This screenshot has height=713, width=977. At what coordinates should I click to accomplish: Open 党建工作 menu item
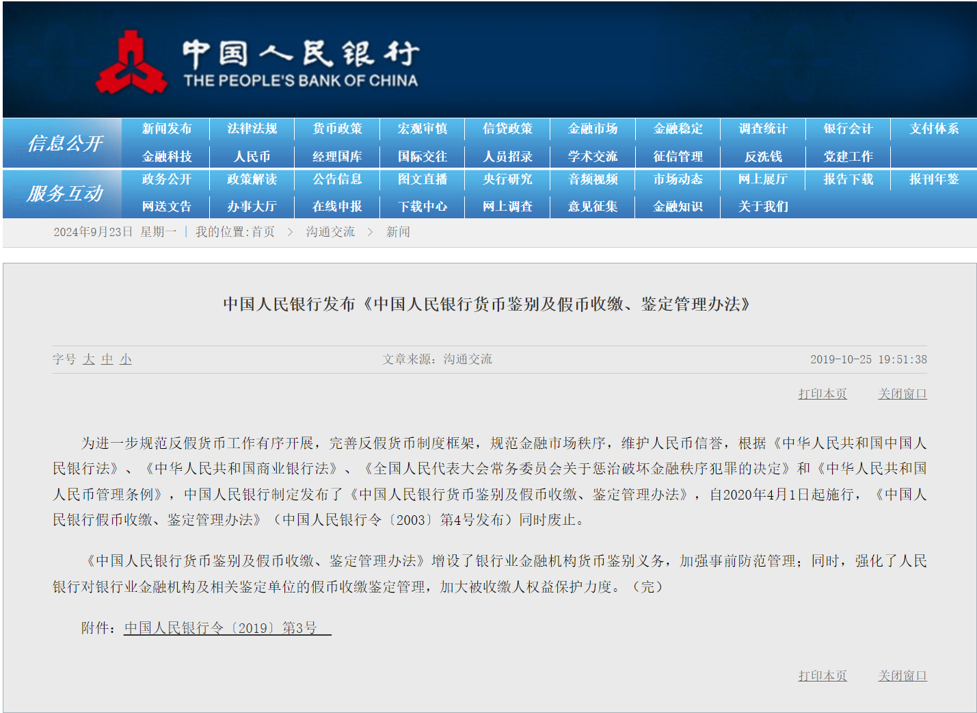(848, 157)
